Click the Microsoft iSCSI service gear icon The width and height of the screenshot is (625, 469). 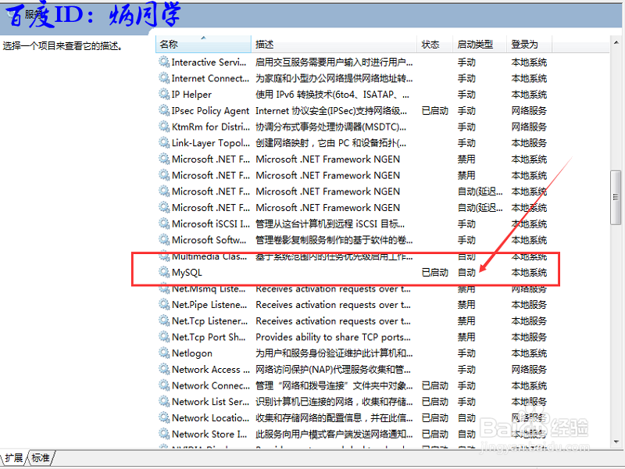(165, 224)
